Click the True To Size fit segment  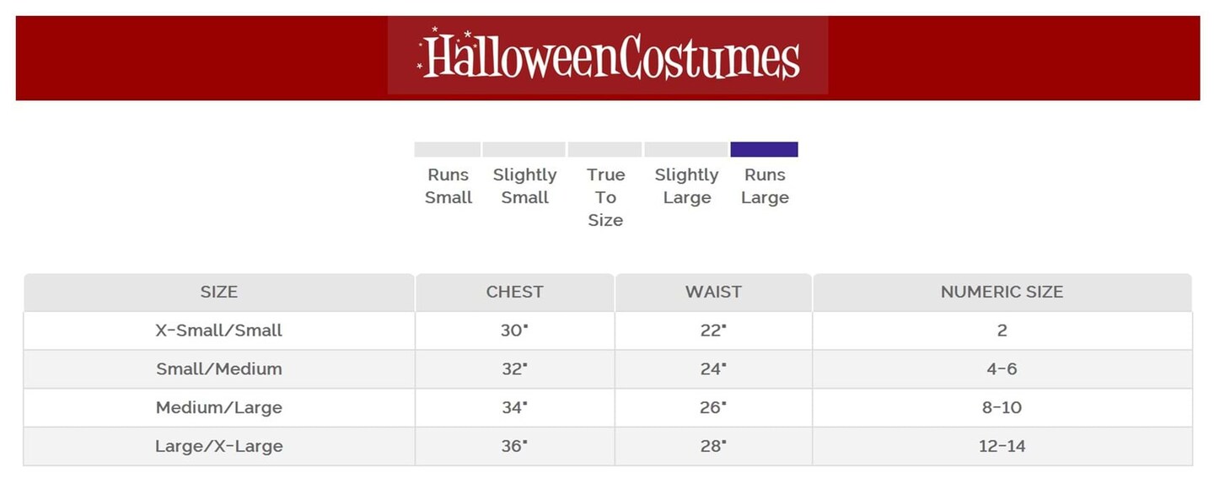click(604, 150)
